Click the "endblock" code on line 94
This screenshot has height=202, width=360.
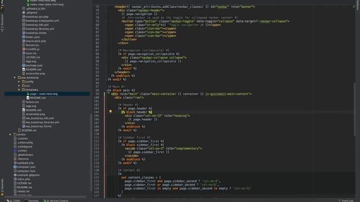point(123,76)
